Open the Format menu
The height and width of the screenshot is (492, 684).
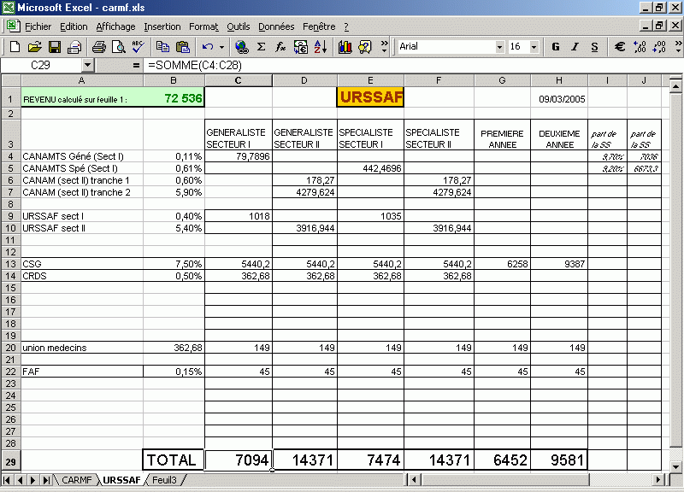(203, 26)
